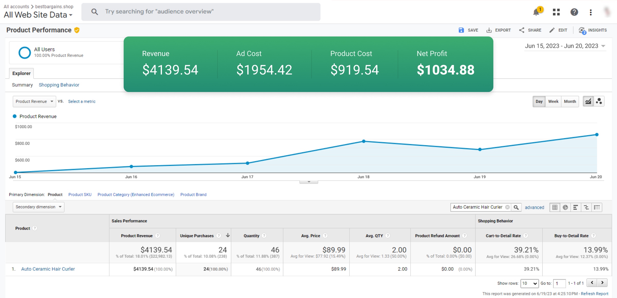Screen dimensions: 617x298
Task: Select the Day granularity toggle
Action: tap(539, 101)
